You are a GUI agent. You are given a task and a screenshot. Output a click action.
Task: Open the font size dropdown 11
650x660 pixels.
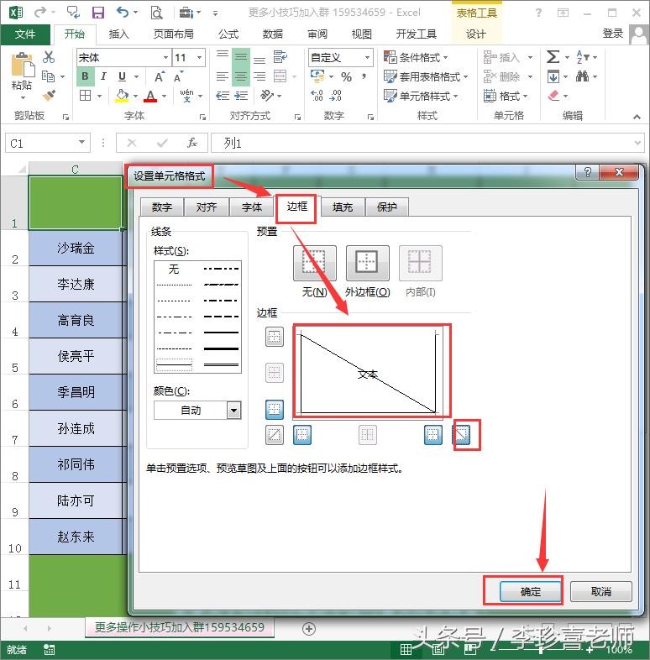coord(200,58)
